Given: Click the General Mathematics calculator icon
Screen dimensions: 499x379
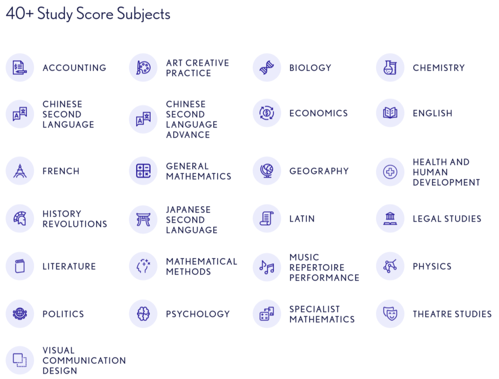Looking at the screenshot, I should 143,171.
